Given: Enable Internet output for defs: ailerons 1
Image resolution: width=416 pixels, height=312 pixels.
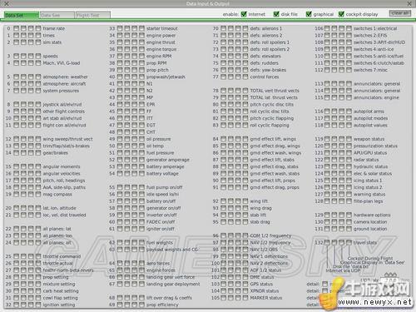Looking at the screenshot, I should (x=224, y=28).
